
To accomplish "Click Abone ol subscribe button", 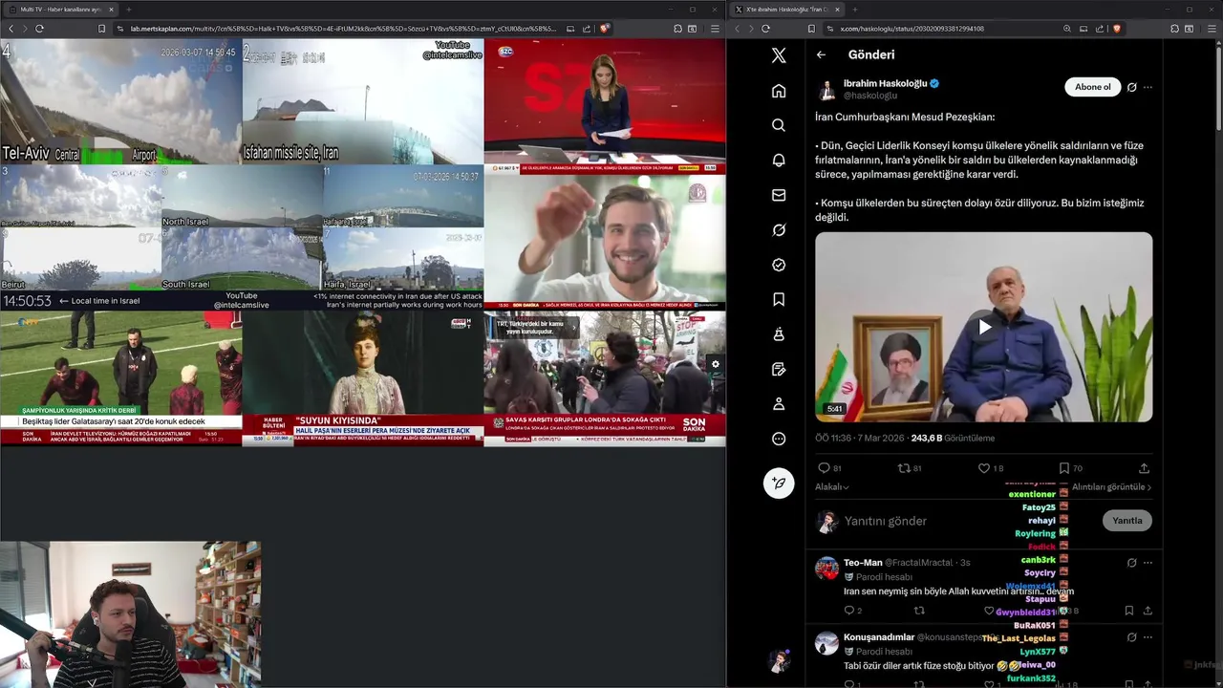I will (x=1092, y=87).
